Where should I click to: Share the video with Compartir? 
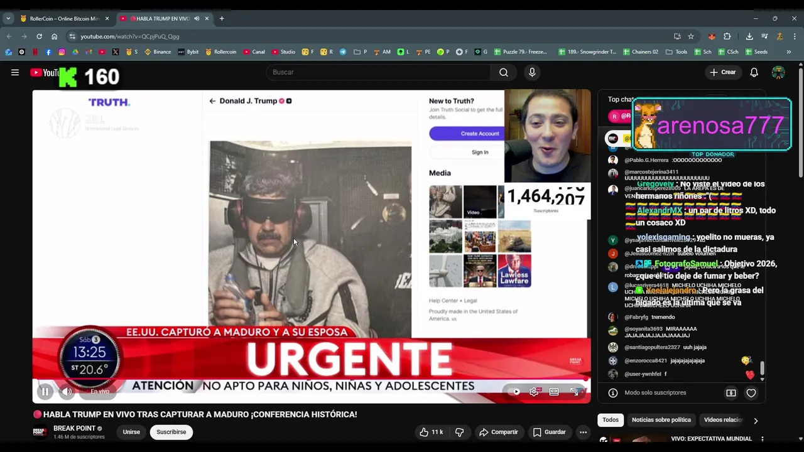tap(499, 432)
